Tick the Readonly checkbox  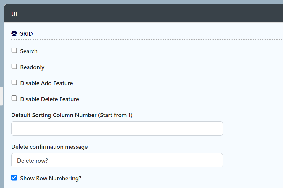point(14,67)
